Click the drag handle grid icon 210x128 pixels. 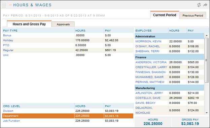pyautogui.click(x=4, y=5)
